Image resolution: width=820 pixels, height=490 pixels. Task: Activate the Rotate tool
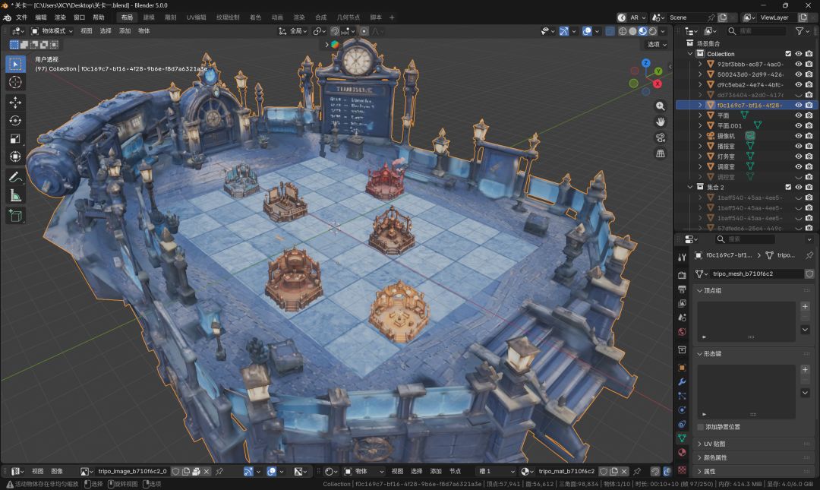15,120
